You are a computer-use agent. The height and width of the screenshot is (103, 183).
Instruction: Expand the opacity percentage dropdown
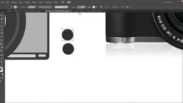[86, 7]
